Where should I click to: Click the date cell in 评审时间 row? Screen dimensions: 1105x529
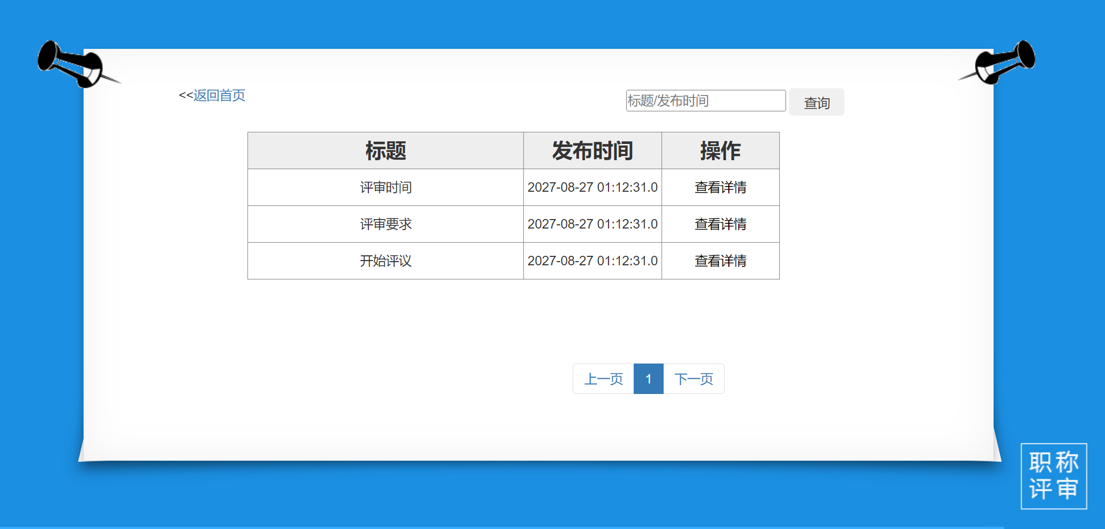pos(593,188)
